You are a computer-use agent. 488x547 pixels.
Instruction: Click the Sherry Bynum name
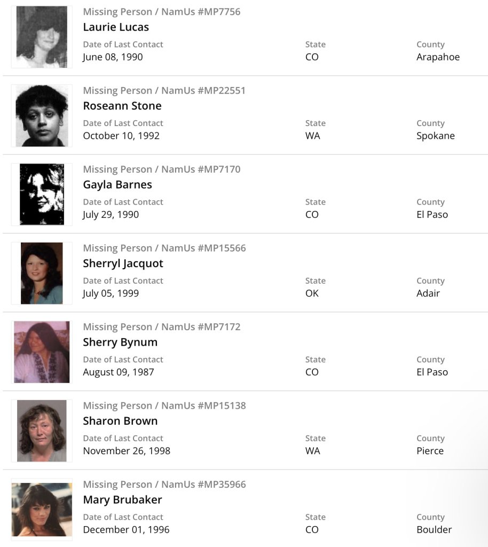(x=120, y=342)
